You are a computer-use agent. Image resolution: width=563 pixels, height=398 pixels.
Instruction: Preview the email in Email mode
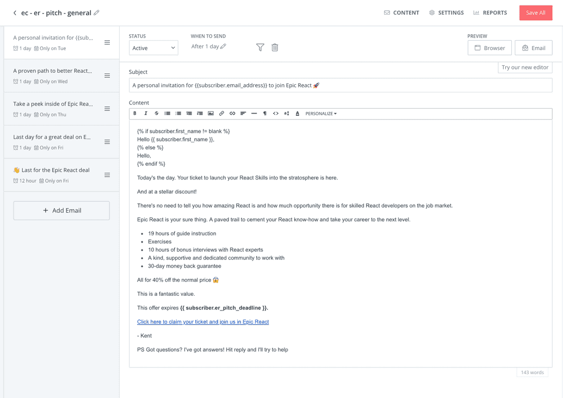pyautogui.click(x=533, y=48)
